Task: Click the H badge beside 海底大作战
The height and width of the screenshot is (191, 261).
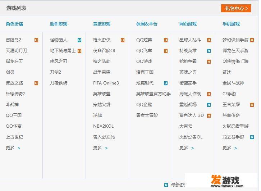Action: tap(209, 94)
